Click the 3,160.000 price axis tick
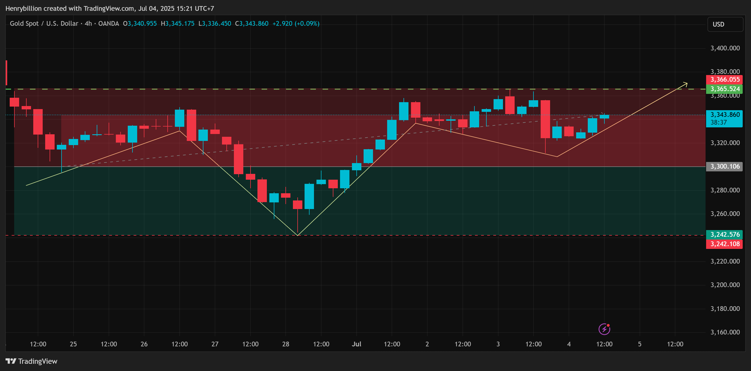This screenshot has width=751, height=371. point(725,332)
